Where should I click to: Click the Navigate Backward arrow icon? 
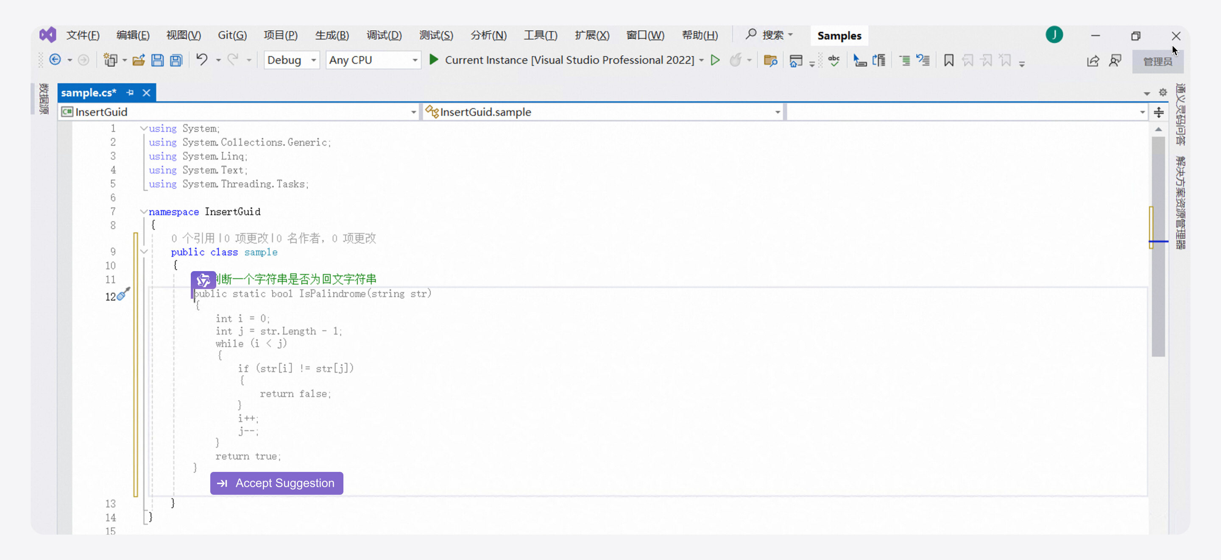tap(55, 60)
